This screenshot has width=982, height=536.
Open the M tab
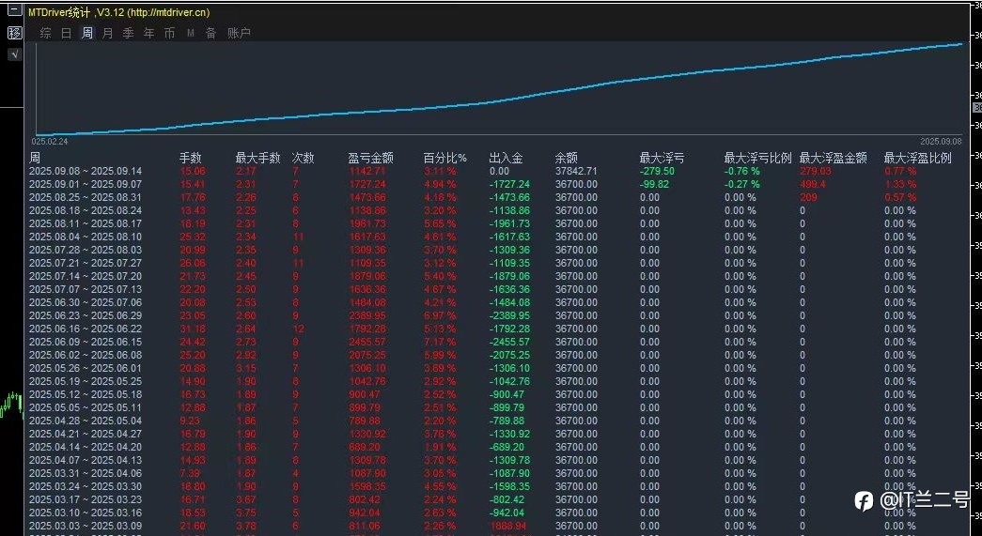click(x=191, y=33)
